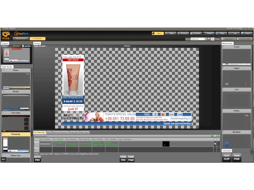The image size is (254, 190).
Task: Click the 'TODAY'S SPECIAL VALUE' table cell
Action: tap(112, 144)
